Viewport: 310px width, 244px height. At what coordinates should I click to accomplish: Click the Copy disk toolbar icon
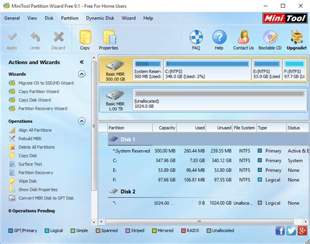pyautogui.click(x=85, y=37)
